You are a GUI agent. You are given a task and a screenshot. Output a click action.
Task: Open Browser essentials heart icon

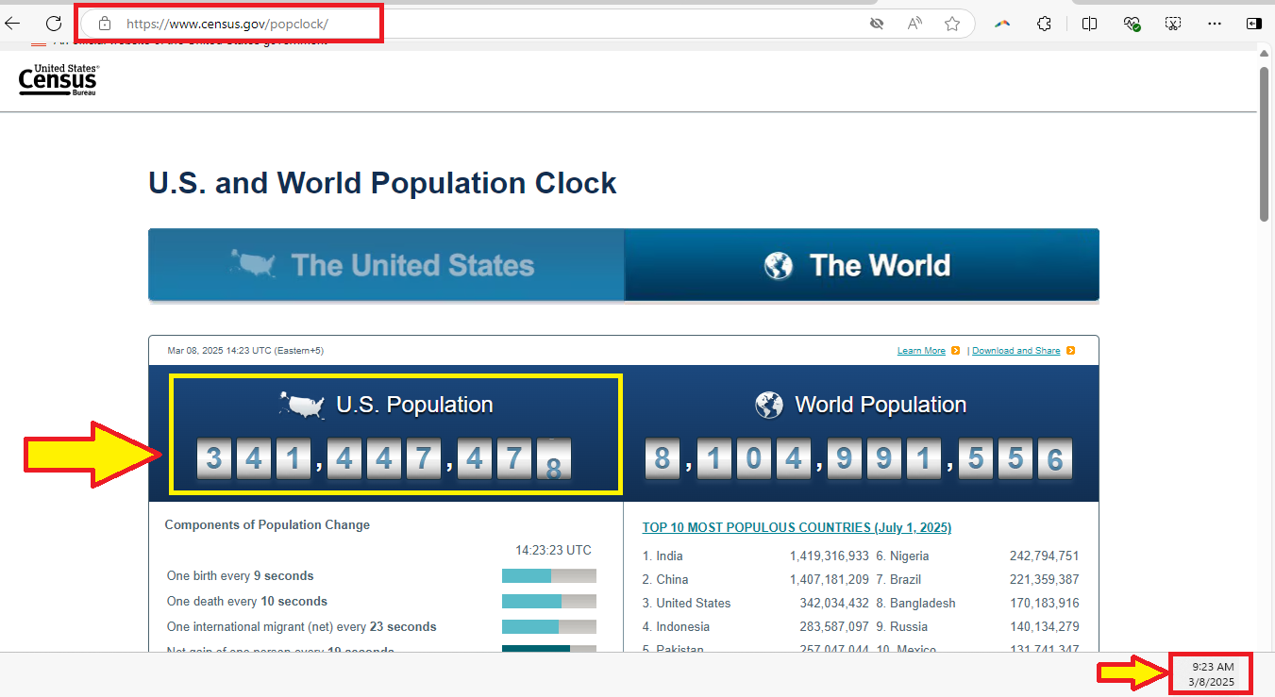pyautogui.click(x=1132, y=24)
